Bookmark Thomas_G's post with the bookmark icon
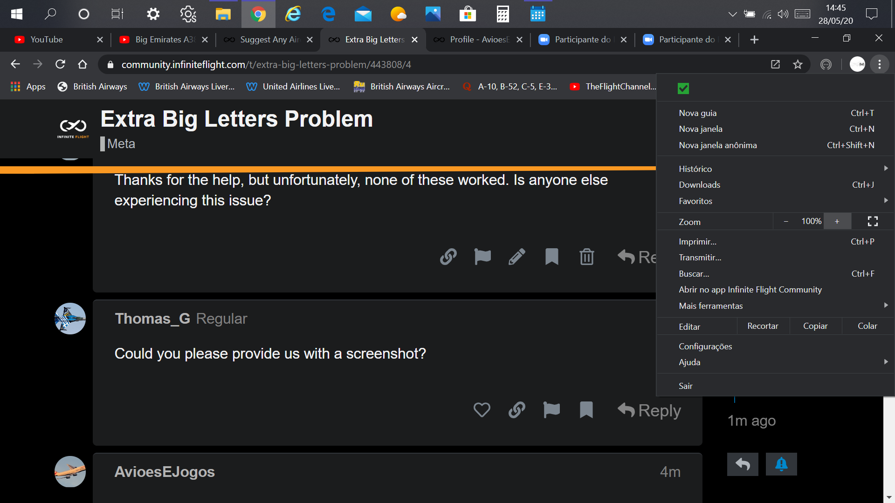The height and width of the screenshot is (503, 895). [x=586, y=410]
